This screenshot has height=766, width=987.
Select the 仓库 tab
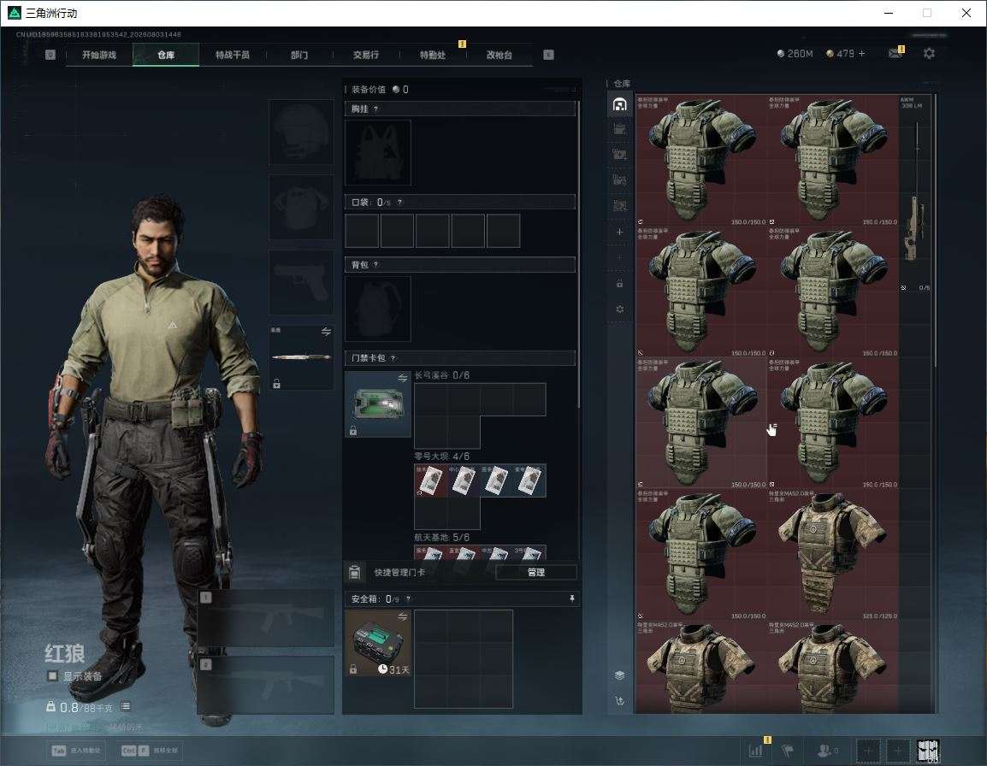(x=166, y=55)
